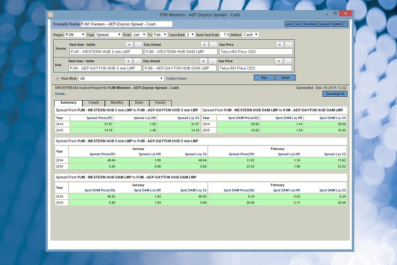Open Sink Day Ahead ellipsis browse button
This screenshot has height=265, width=397.
[212, 61]
